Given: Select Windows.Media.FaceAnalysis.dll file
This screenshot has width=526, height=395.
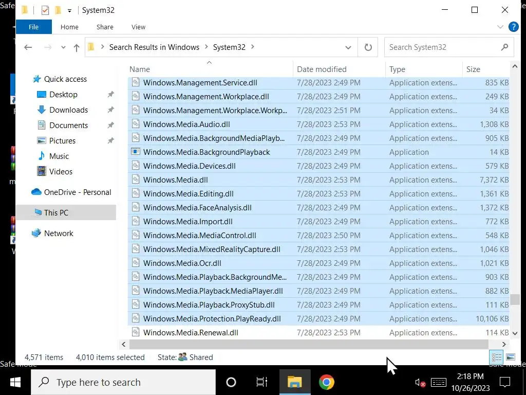Looking at the screenshot, I should pyautogui.click(x=318, y=208).
